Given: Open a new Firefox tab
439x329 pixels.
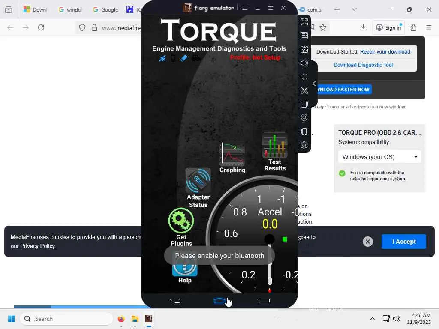Looking at the screenshot, I should pos(337,9).
